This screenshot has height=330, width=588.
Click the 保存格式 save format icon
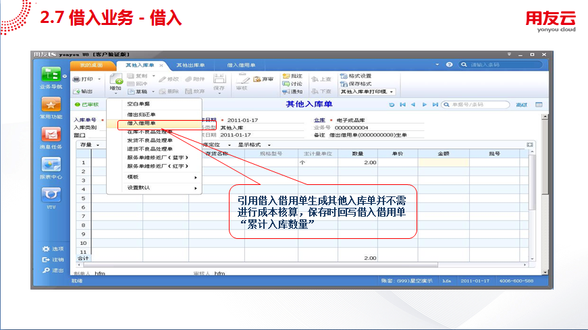pos(344,84)
